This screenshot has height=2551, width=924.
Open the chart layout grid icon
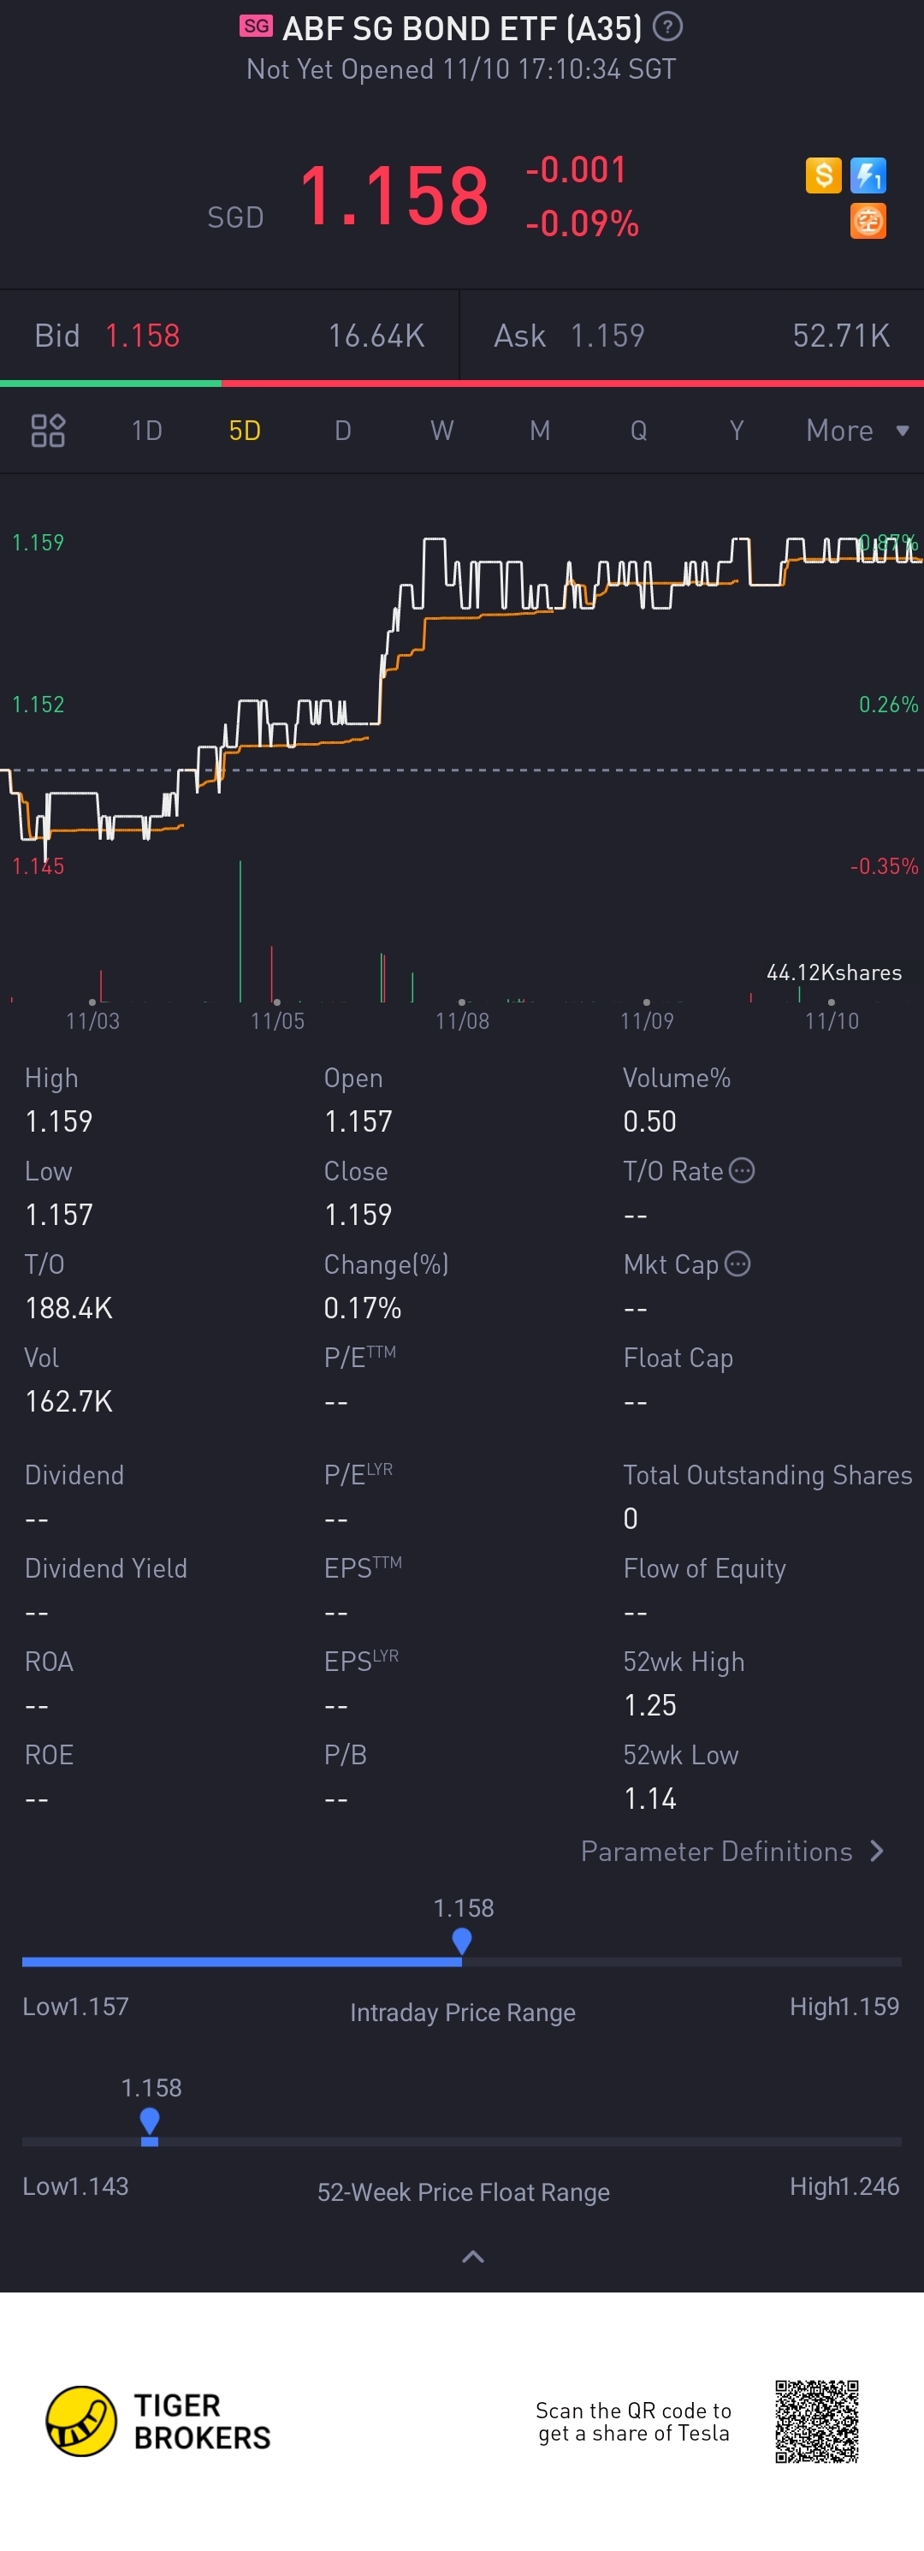click(48, 431)
